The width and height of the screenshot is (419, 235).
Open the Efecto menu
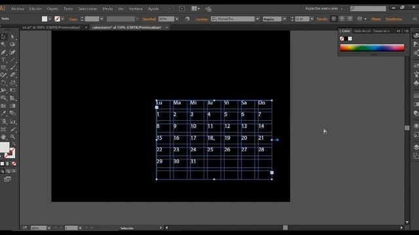[x=107, y=8]
